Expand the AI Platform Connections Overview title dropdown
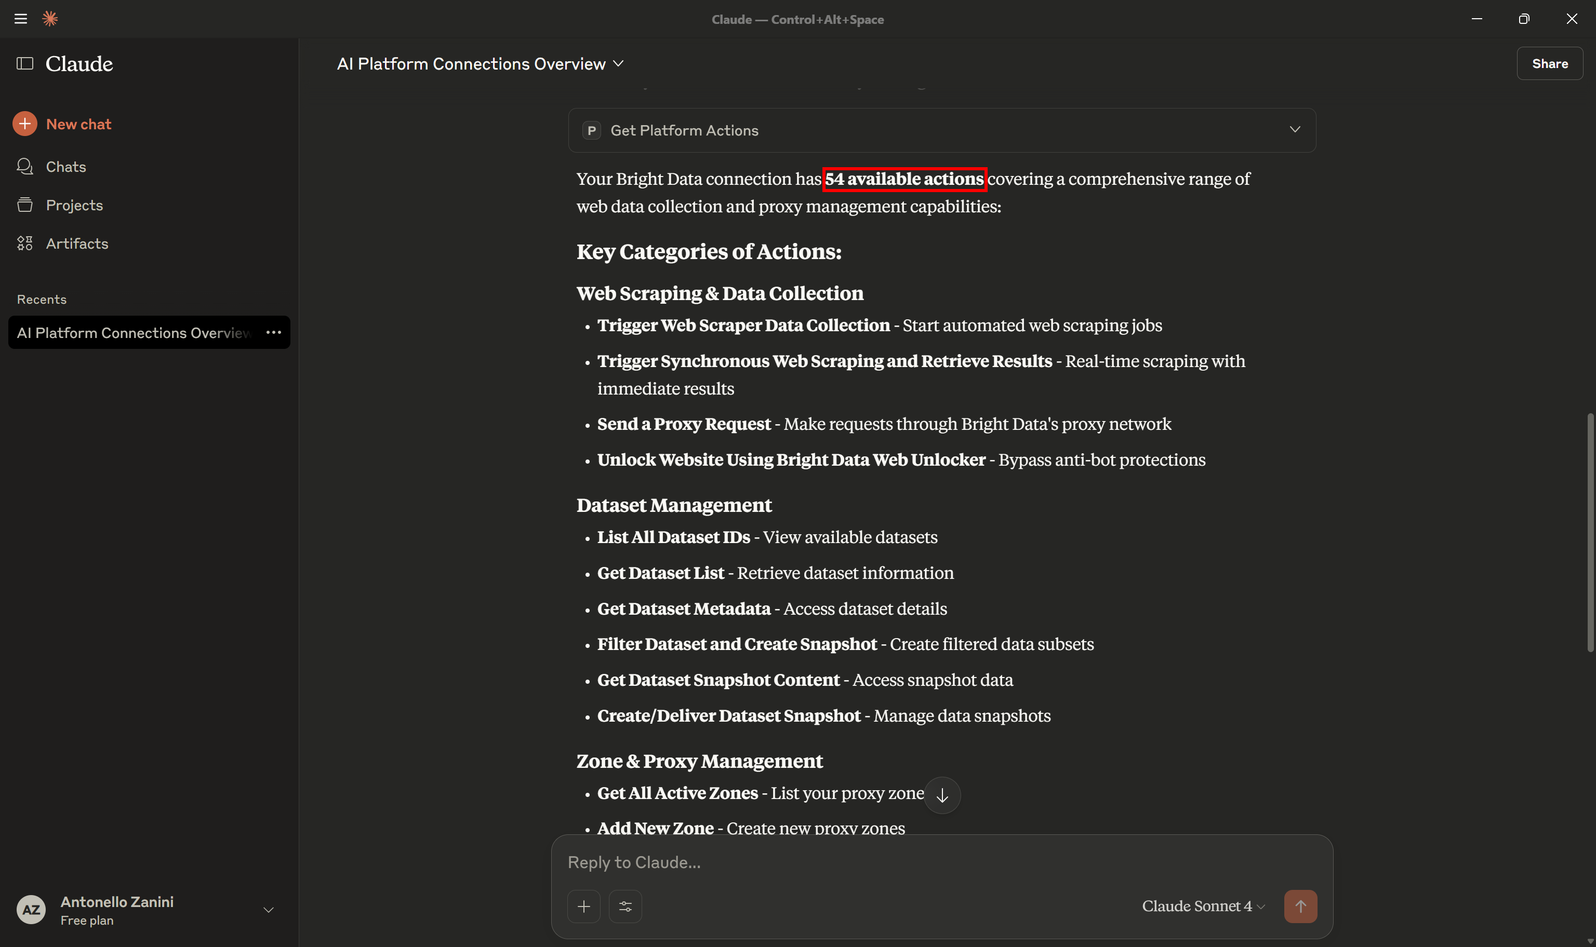1596x947 pixels. [x=617, y=63]
